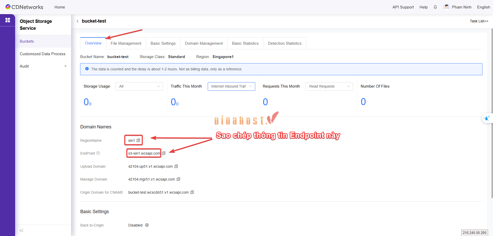493x236 pixels.
Task: Open the Domain Management tab
Action: pos(204,43)
